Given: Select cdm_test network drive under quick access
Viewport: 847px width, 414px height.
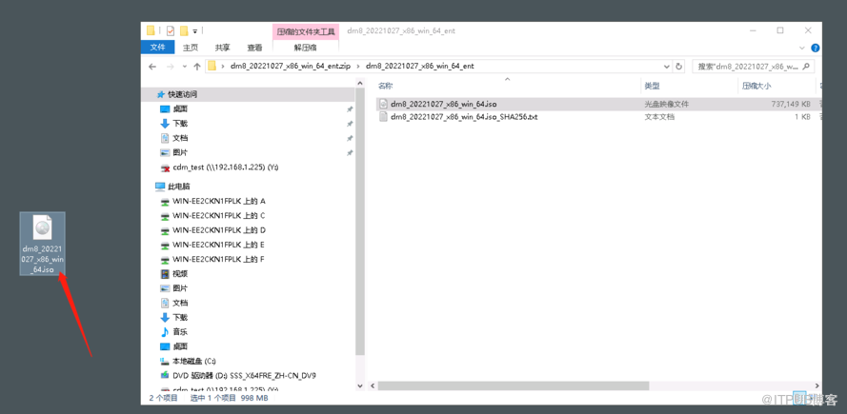Looking at the screenshot, I should (x=225, y=168).
